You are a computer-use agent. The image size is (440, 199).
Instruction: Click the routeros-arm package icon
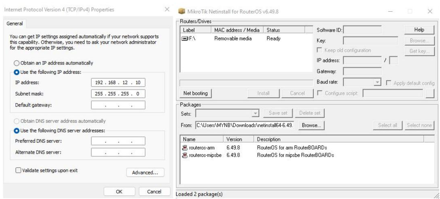[185, 148]
